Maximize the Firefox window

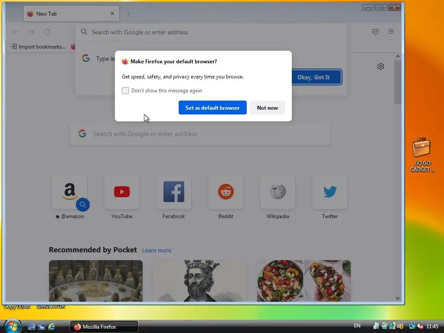[381, 8]
